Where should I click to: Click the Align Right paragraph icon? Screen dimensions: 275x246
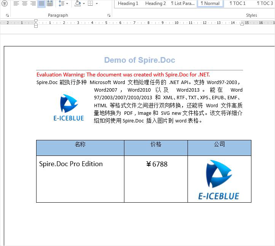pos(33,3)
